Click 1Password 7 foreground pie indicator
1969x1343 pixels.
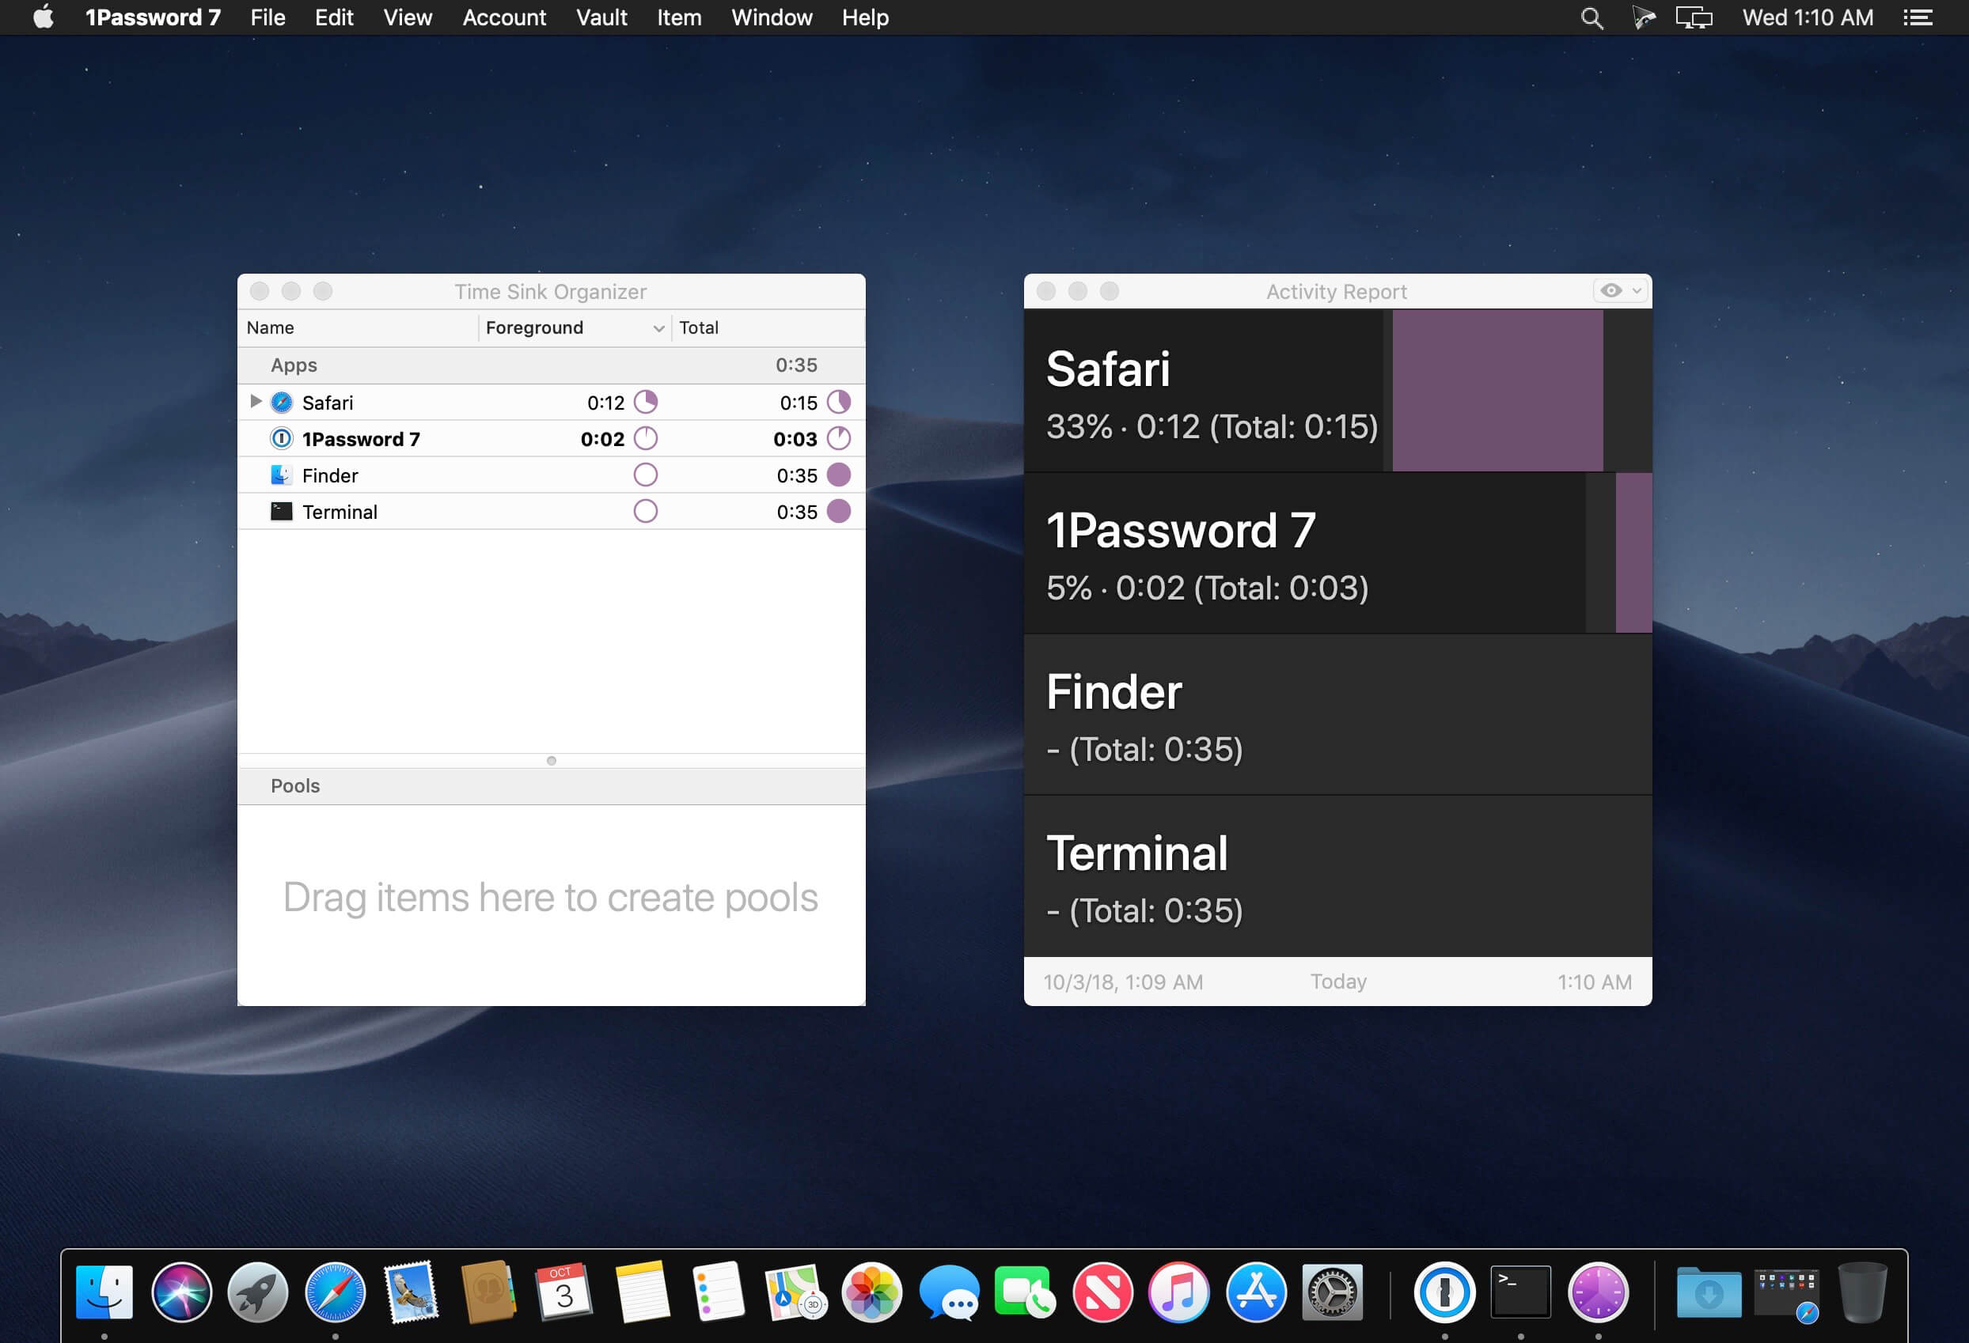[646, 439]
